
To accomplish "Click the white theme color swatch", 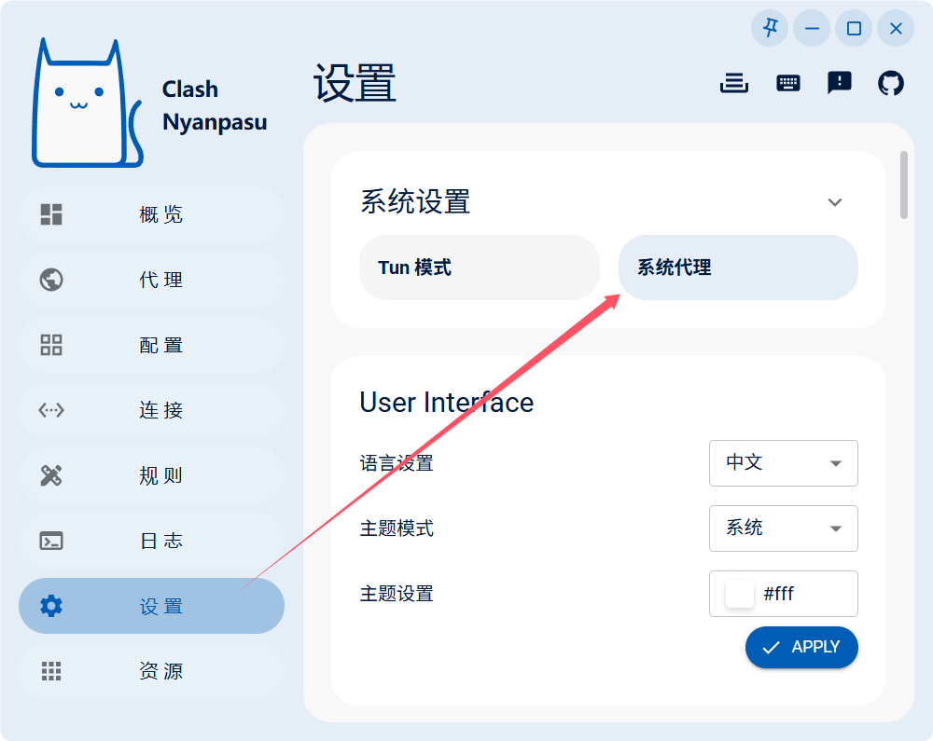I will [738, 594].
